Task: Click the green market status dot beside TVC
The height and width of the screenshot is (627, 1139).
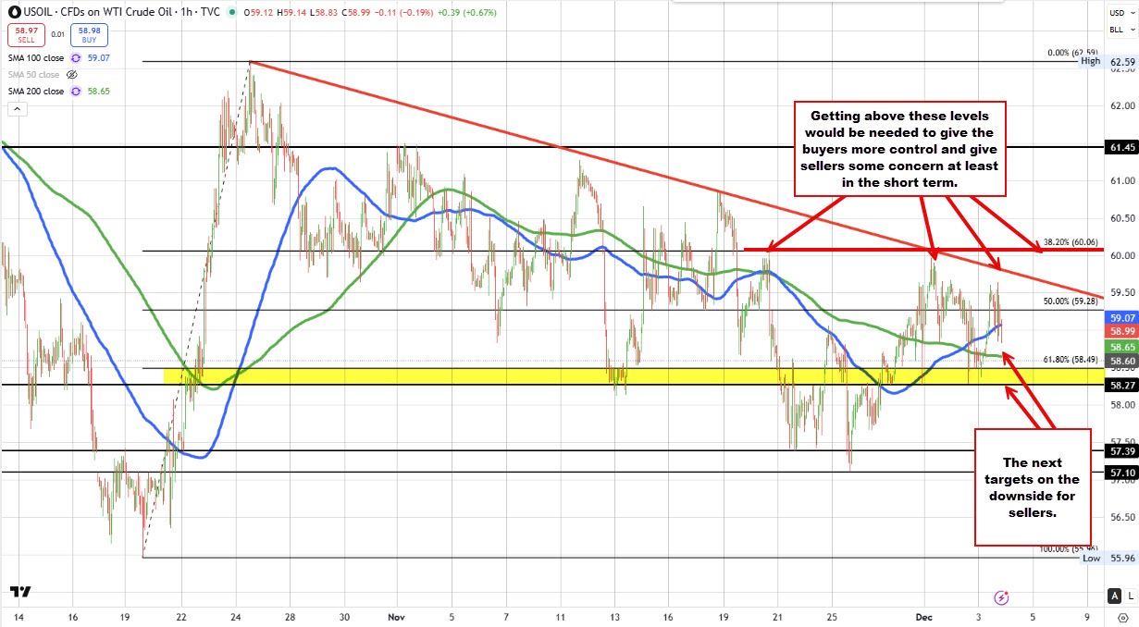Action: pos(232,12)
